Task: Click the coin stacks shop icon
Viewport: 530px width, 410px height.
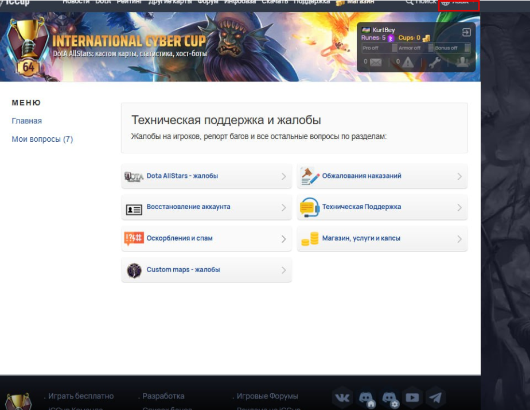Action: [x=310, y=239]
